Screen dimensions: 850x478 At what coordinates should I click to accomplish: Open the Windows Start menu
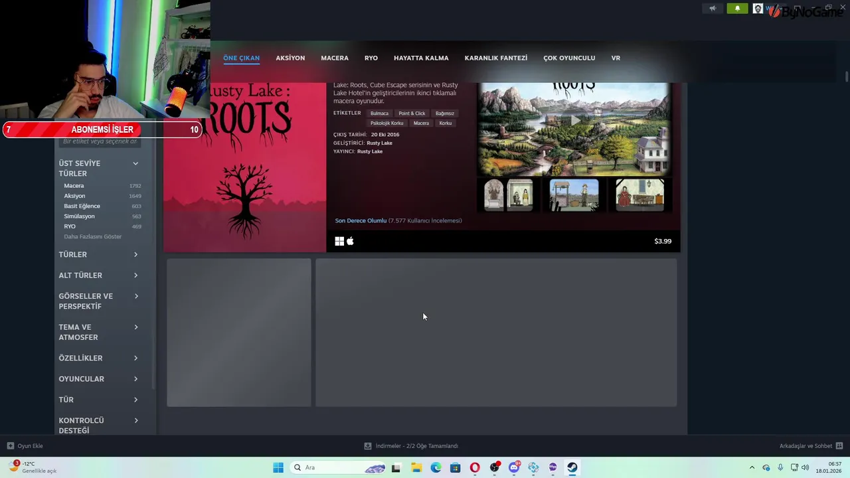[x=278, y=467]
